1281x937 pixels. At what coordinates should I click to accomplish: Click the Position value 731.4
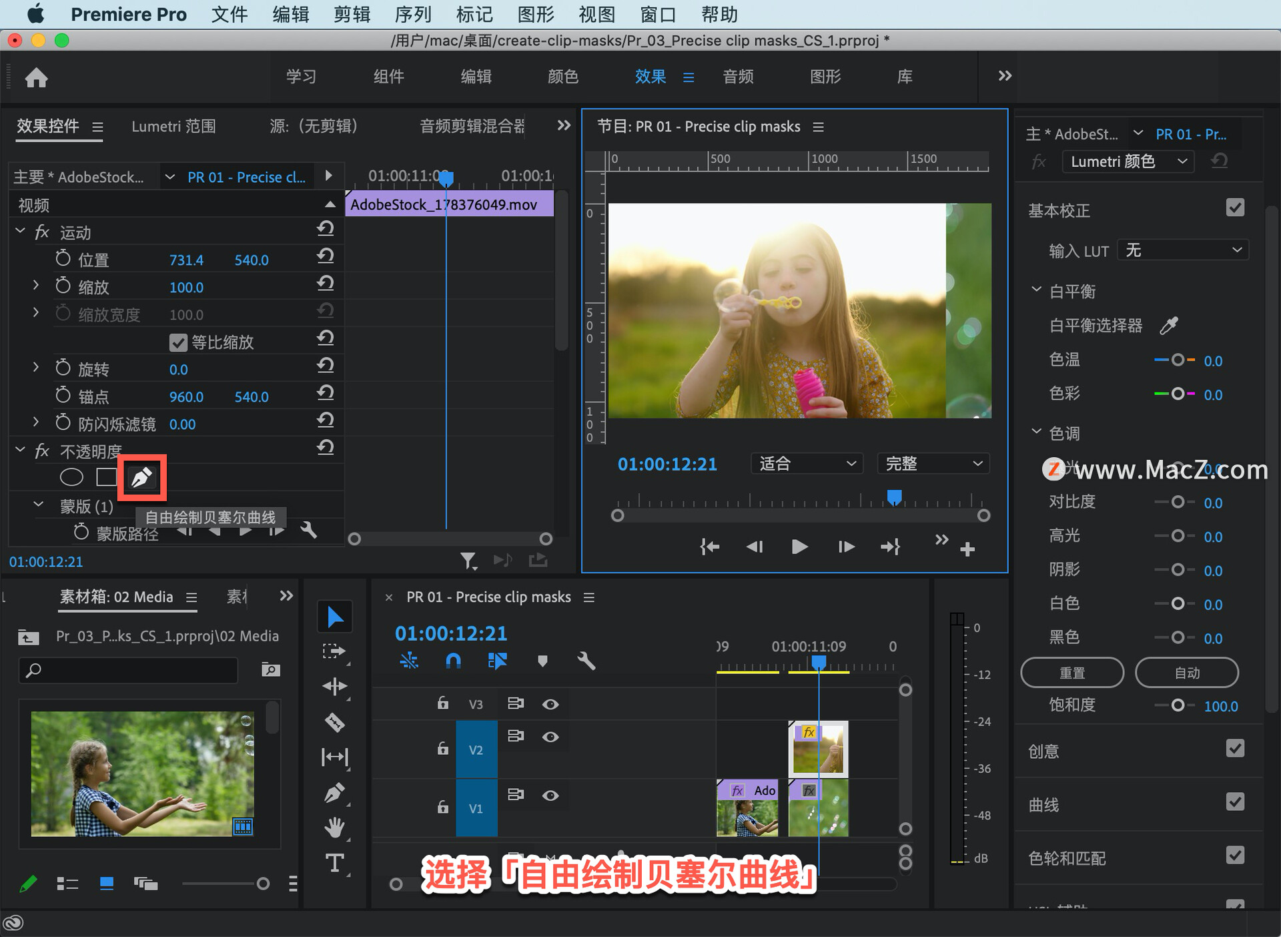pos(186,260)
